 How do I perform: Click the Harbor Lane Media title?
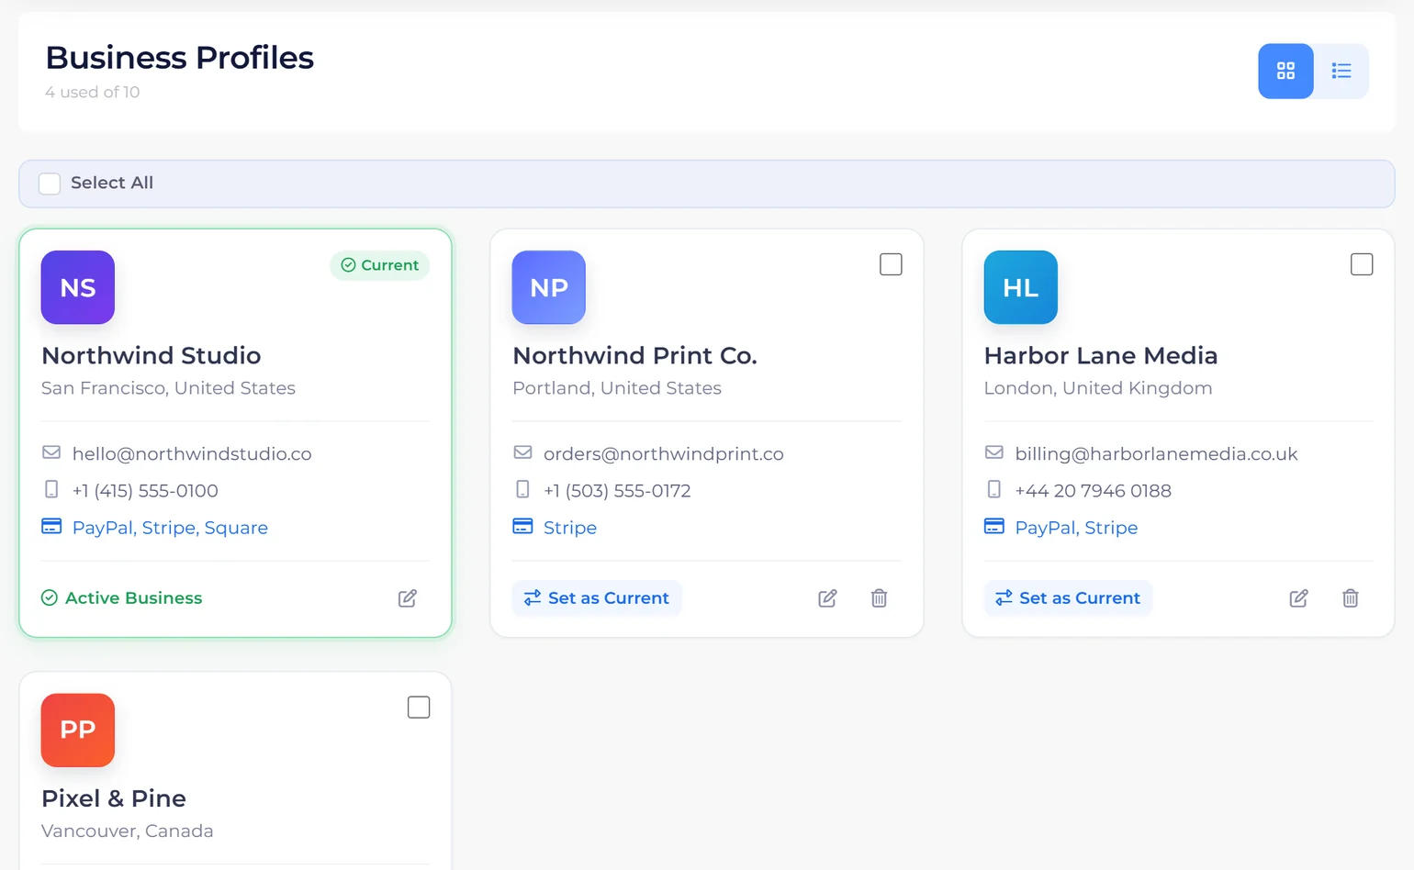click(1101, 355)
